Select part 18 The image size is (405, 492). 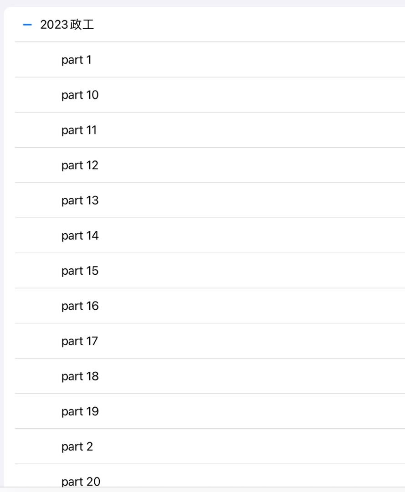pos(210,376)
